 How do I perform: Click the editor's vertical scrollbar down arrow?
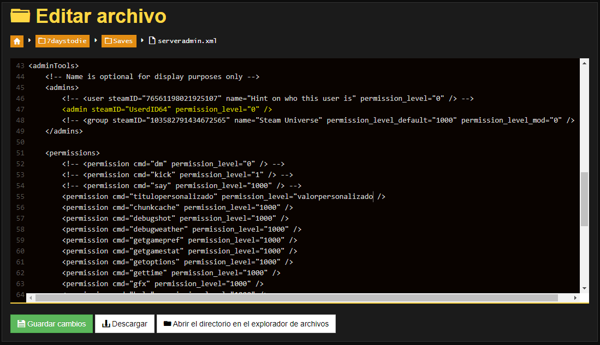point(584,288)
